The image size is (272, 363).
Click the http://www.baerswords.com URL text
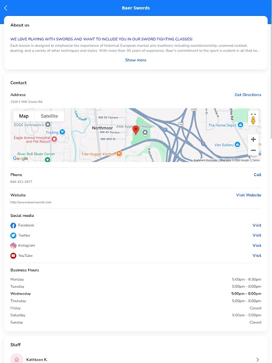[x=31, y=202]
